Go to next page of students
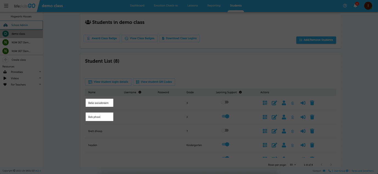This screenshot has height=174, width=378. click(331, 165)
